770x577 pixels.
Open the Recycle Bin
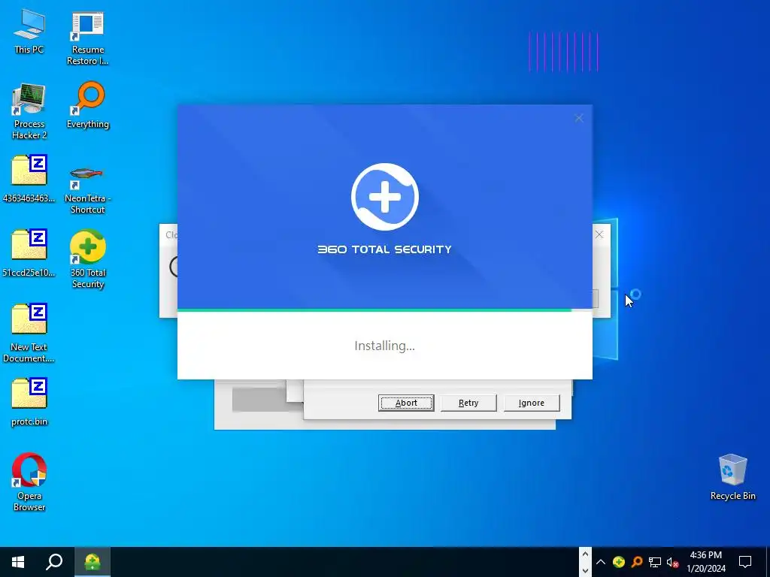[x=732, y=477]
